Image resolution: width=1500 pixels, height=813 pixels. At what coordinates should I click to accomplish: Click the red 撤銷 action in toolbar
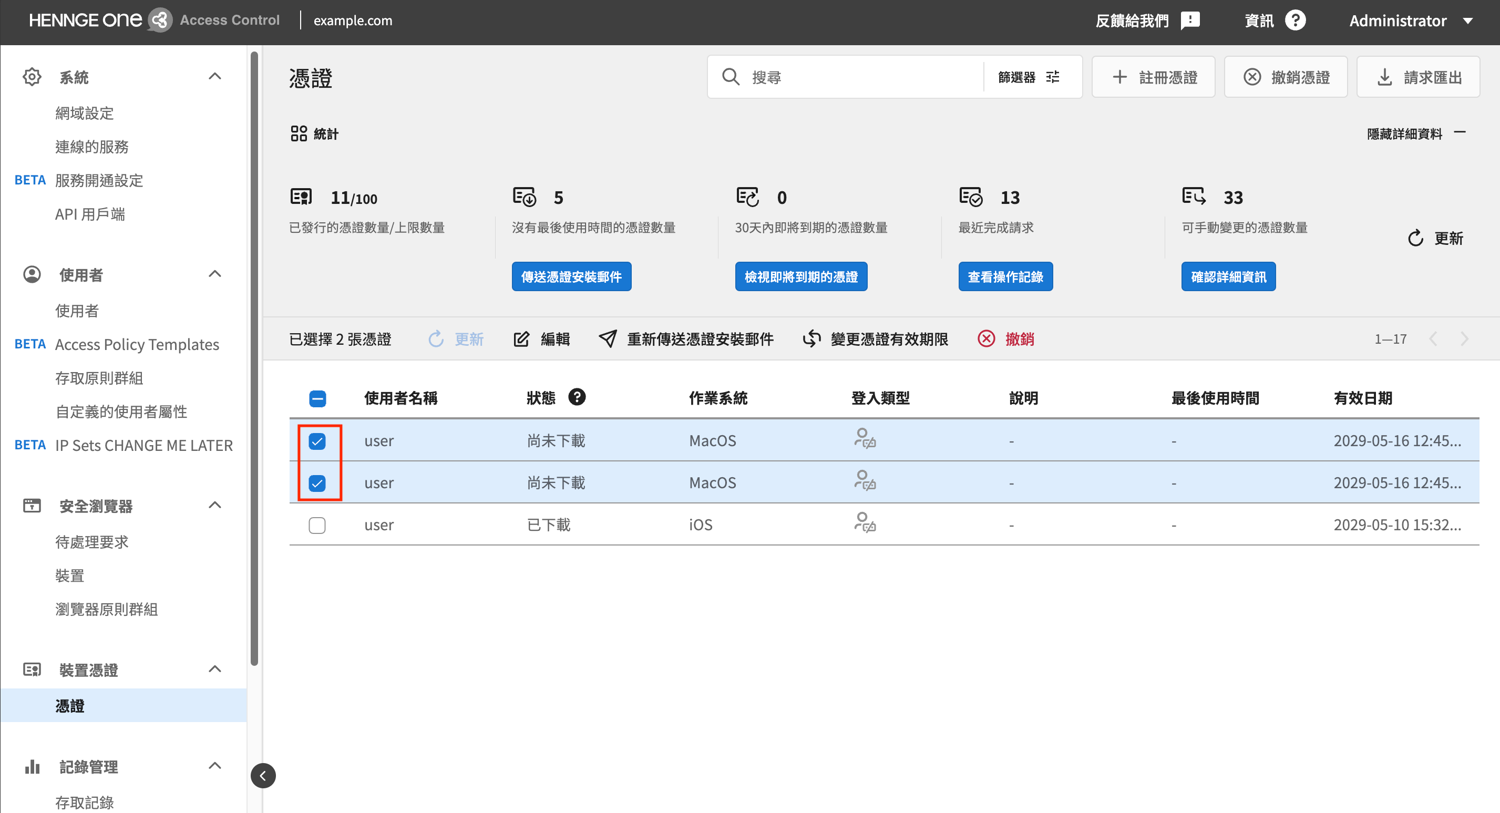1006,339
